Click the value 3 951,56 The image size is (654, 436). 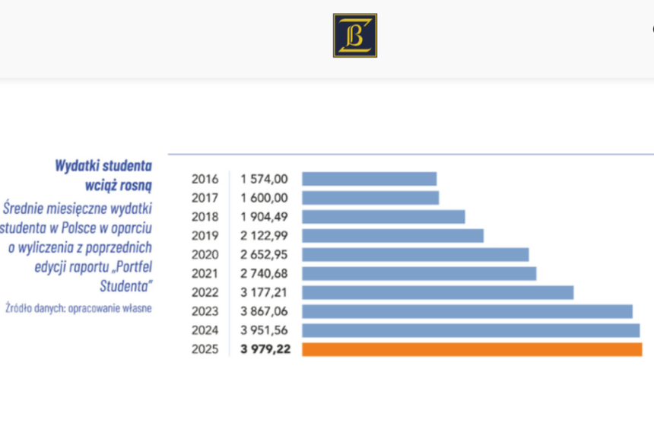[264, 330]
